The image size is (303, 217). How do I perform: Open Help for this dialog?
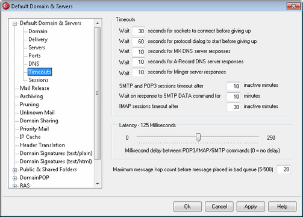[x=283, y=207]
